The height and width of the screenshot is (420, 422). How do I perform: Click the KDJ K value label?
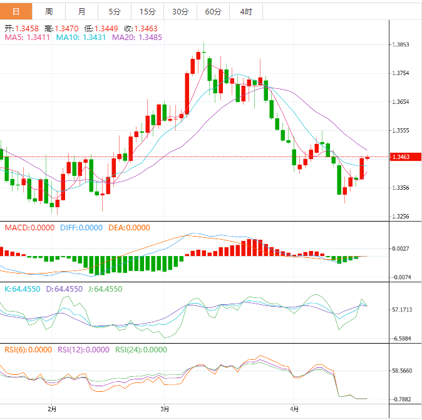click(x=23, y=289)
